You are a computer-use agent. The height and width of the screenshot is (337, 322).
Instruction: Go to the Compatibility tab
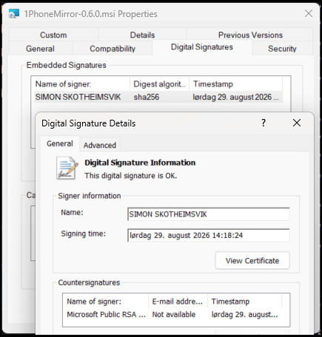(x=113, y=49)
